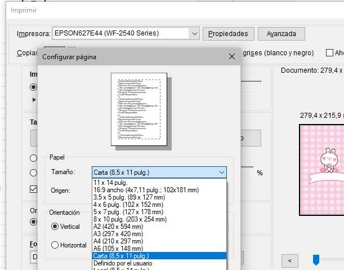Select the Horizontal orientation radio button

tap(55, 245)
